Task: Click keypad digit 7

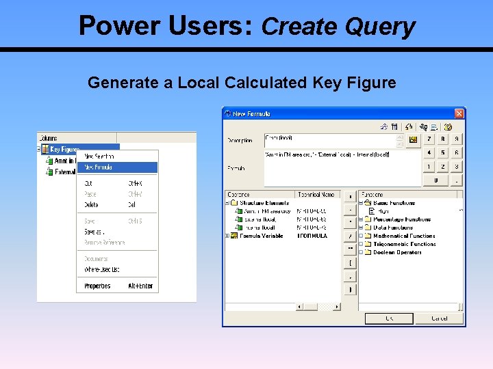Action: coord(429,139)
